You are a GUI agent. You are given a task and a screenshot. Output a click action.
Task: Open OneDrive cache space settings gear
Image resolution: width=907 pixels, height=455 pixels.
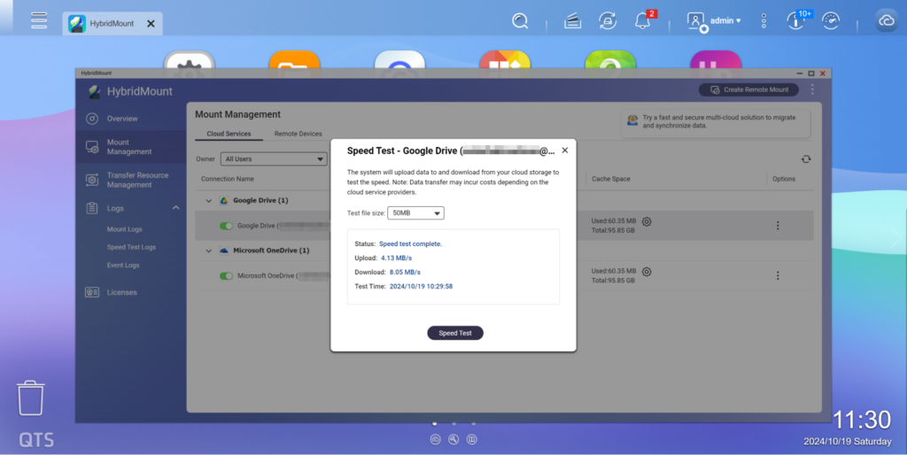(x=647, y=272)
